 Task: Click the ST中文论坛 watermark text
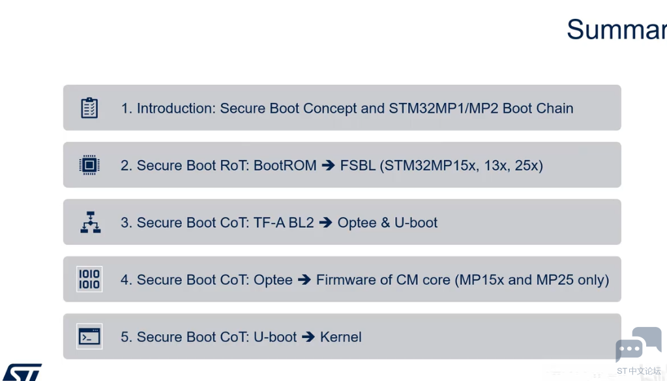point(639,371)
